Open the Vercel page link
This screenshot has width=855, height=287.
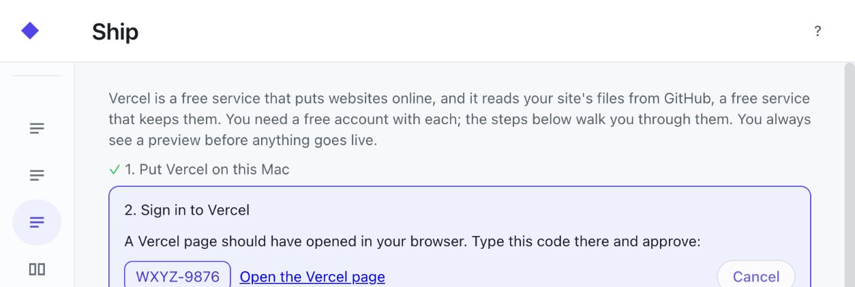point(312,277)
